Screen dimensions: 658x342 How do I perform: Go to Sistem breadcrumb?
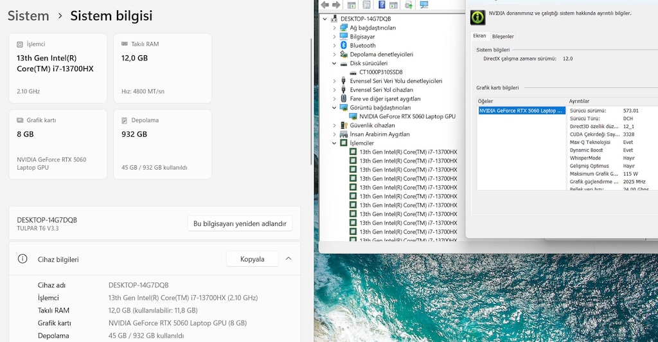pyautogui.click(x=28, y=16)
